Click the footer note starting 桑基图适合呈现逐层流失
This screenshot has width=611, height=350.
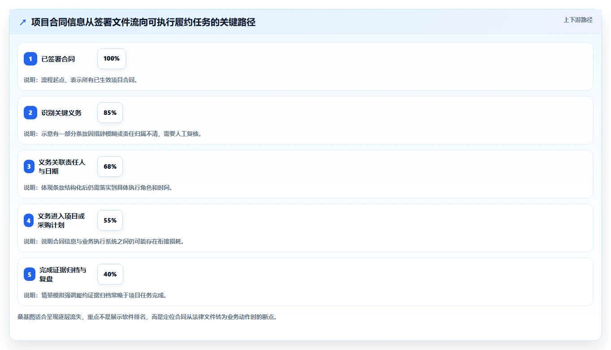pos(147,317)
